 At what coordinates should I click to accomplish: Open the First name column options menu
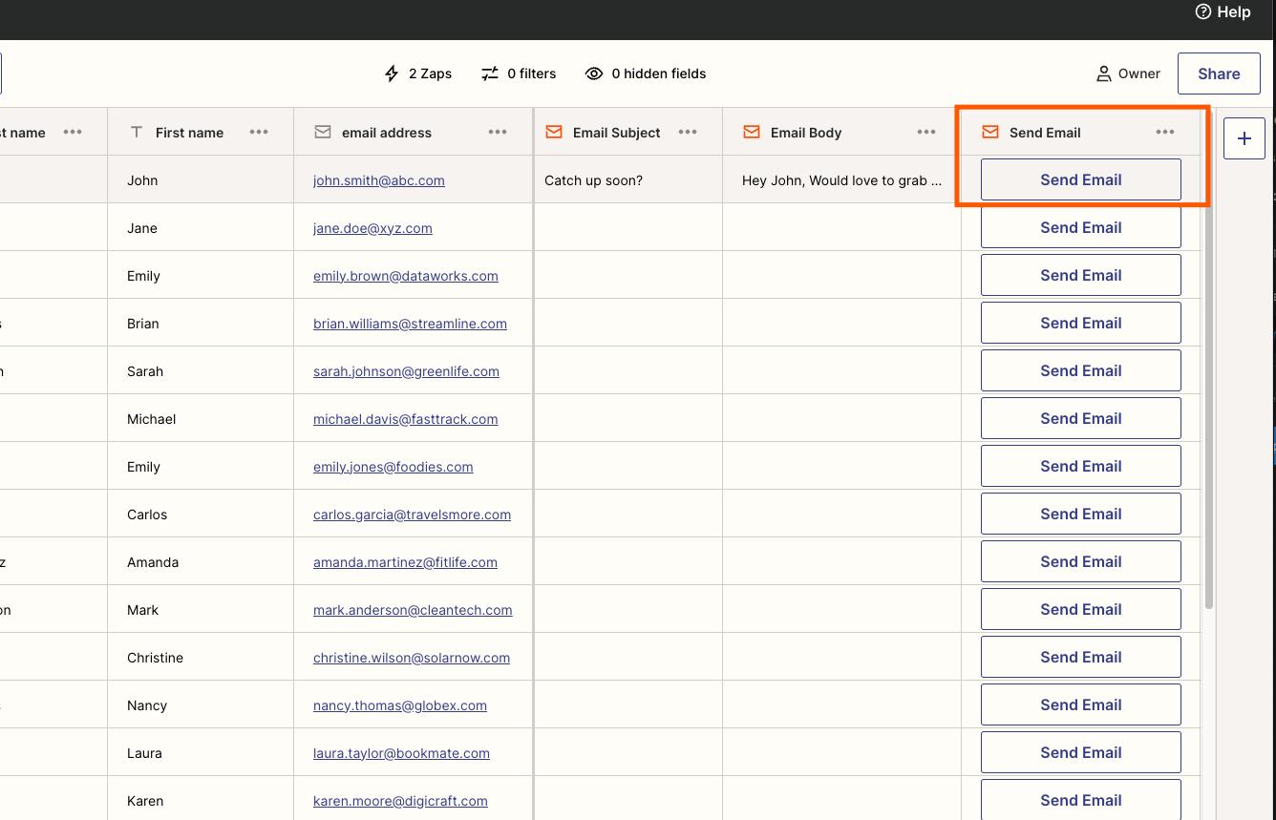258,133
